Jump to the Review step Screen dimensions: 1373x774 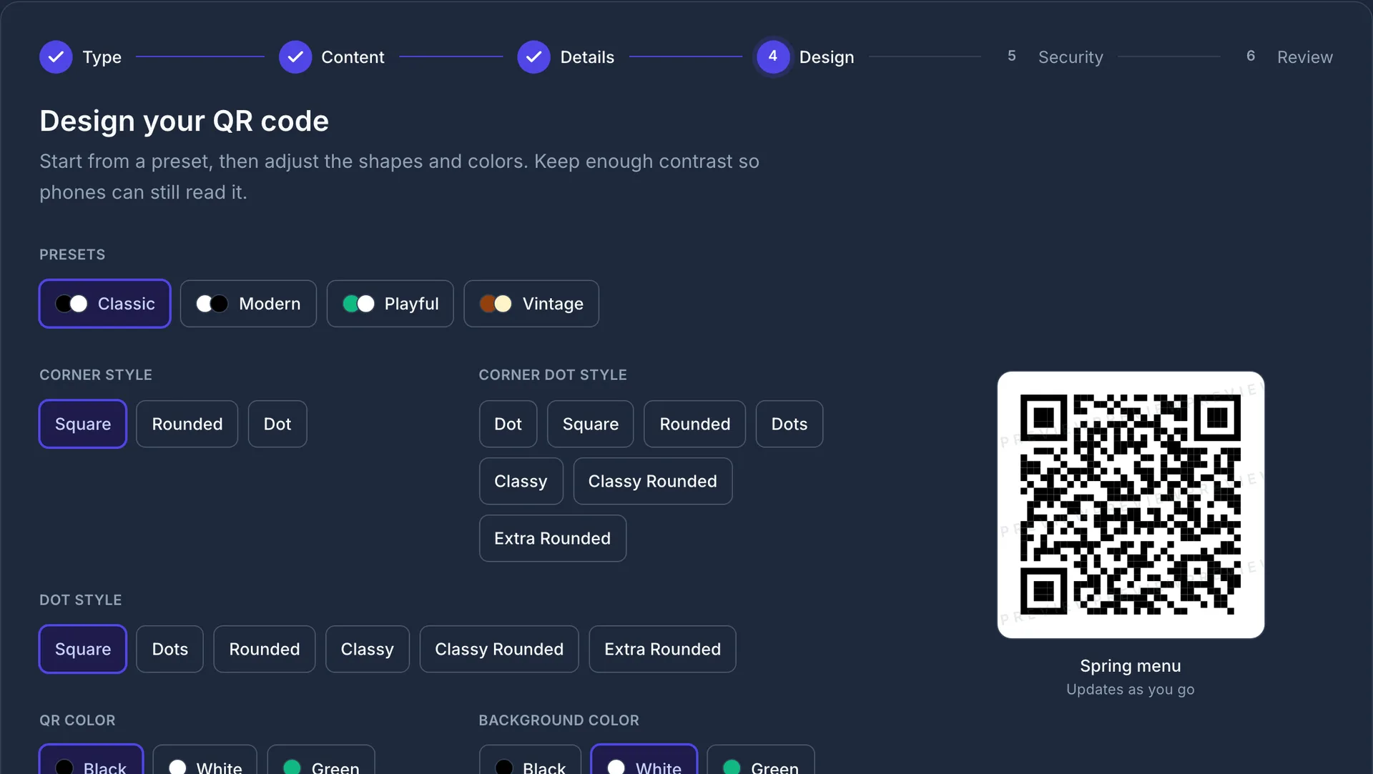coord(1289,56)
